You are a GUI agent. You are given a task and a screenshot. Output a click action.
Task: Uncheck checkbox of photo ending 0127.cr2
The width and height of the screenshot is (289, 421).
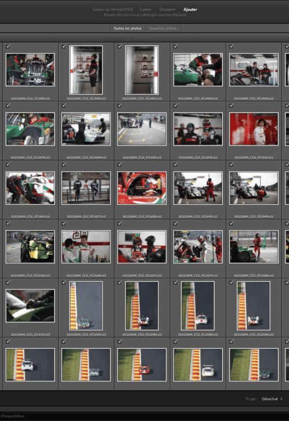click(231, 106)
